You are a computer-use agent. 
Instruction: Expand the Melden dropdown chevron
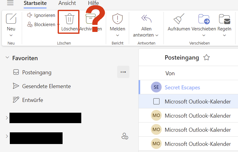click(117, 35)
